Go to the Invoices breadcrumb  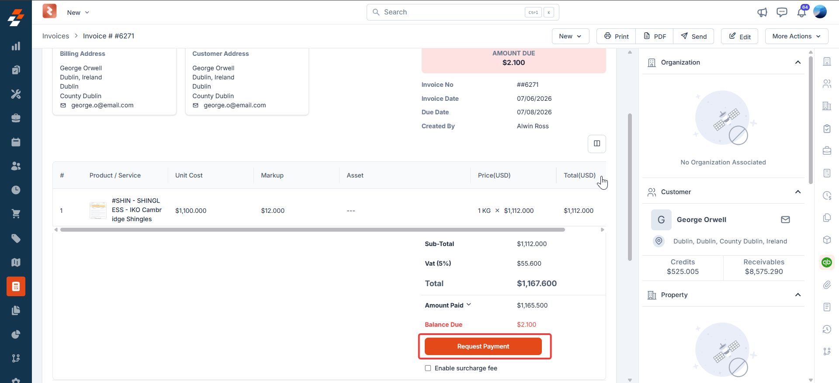55,36
